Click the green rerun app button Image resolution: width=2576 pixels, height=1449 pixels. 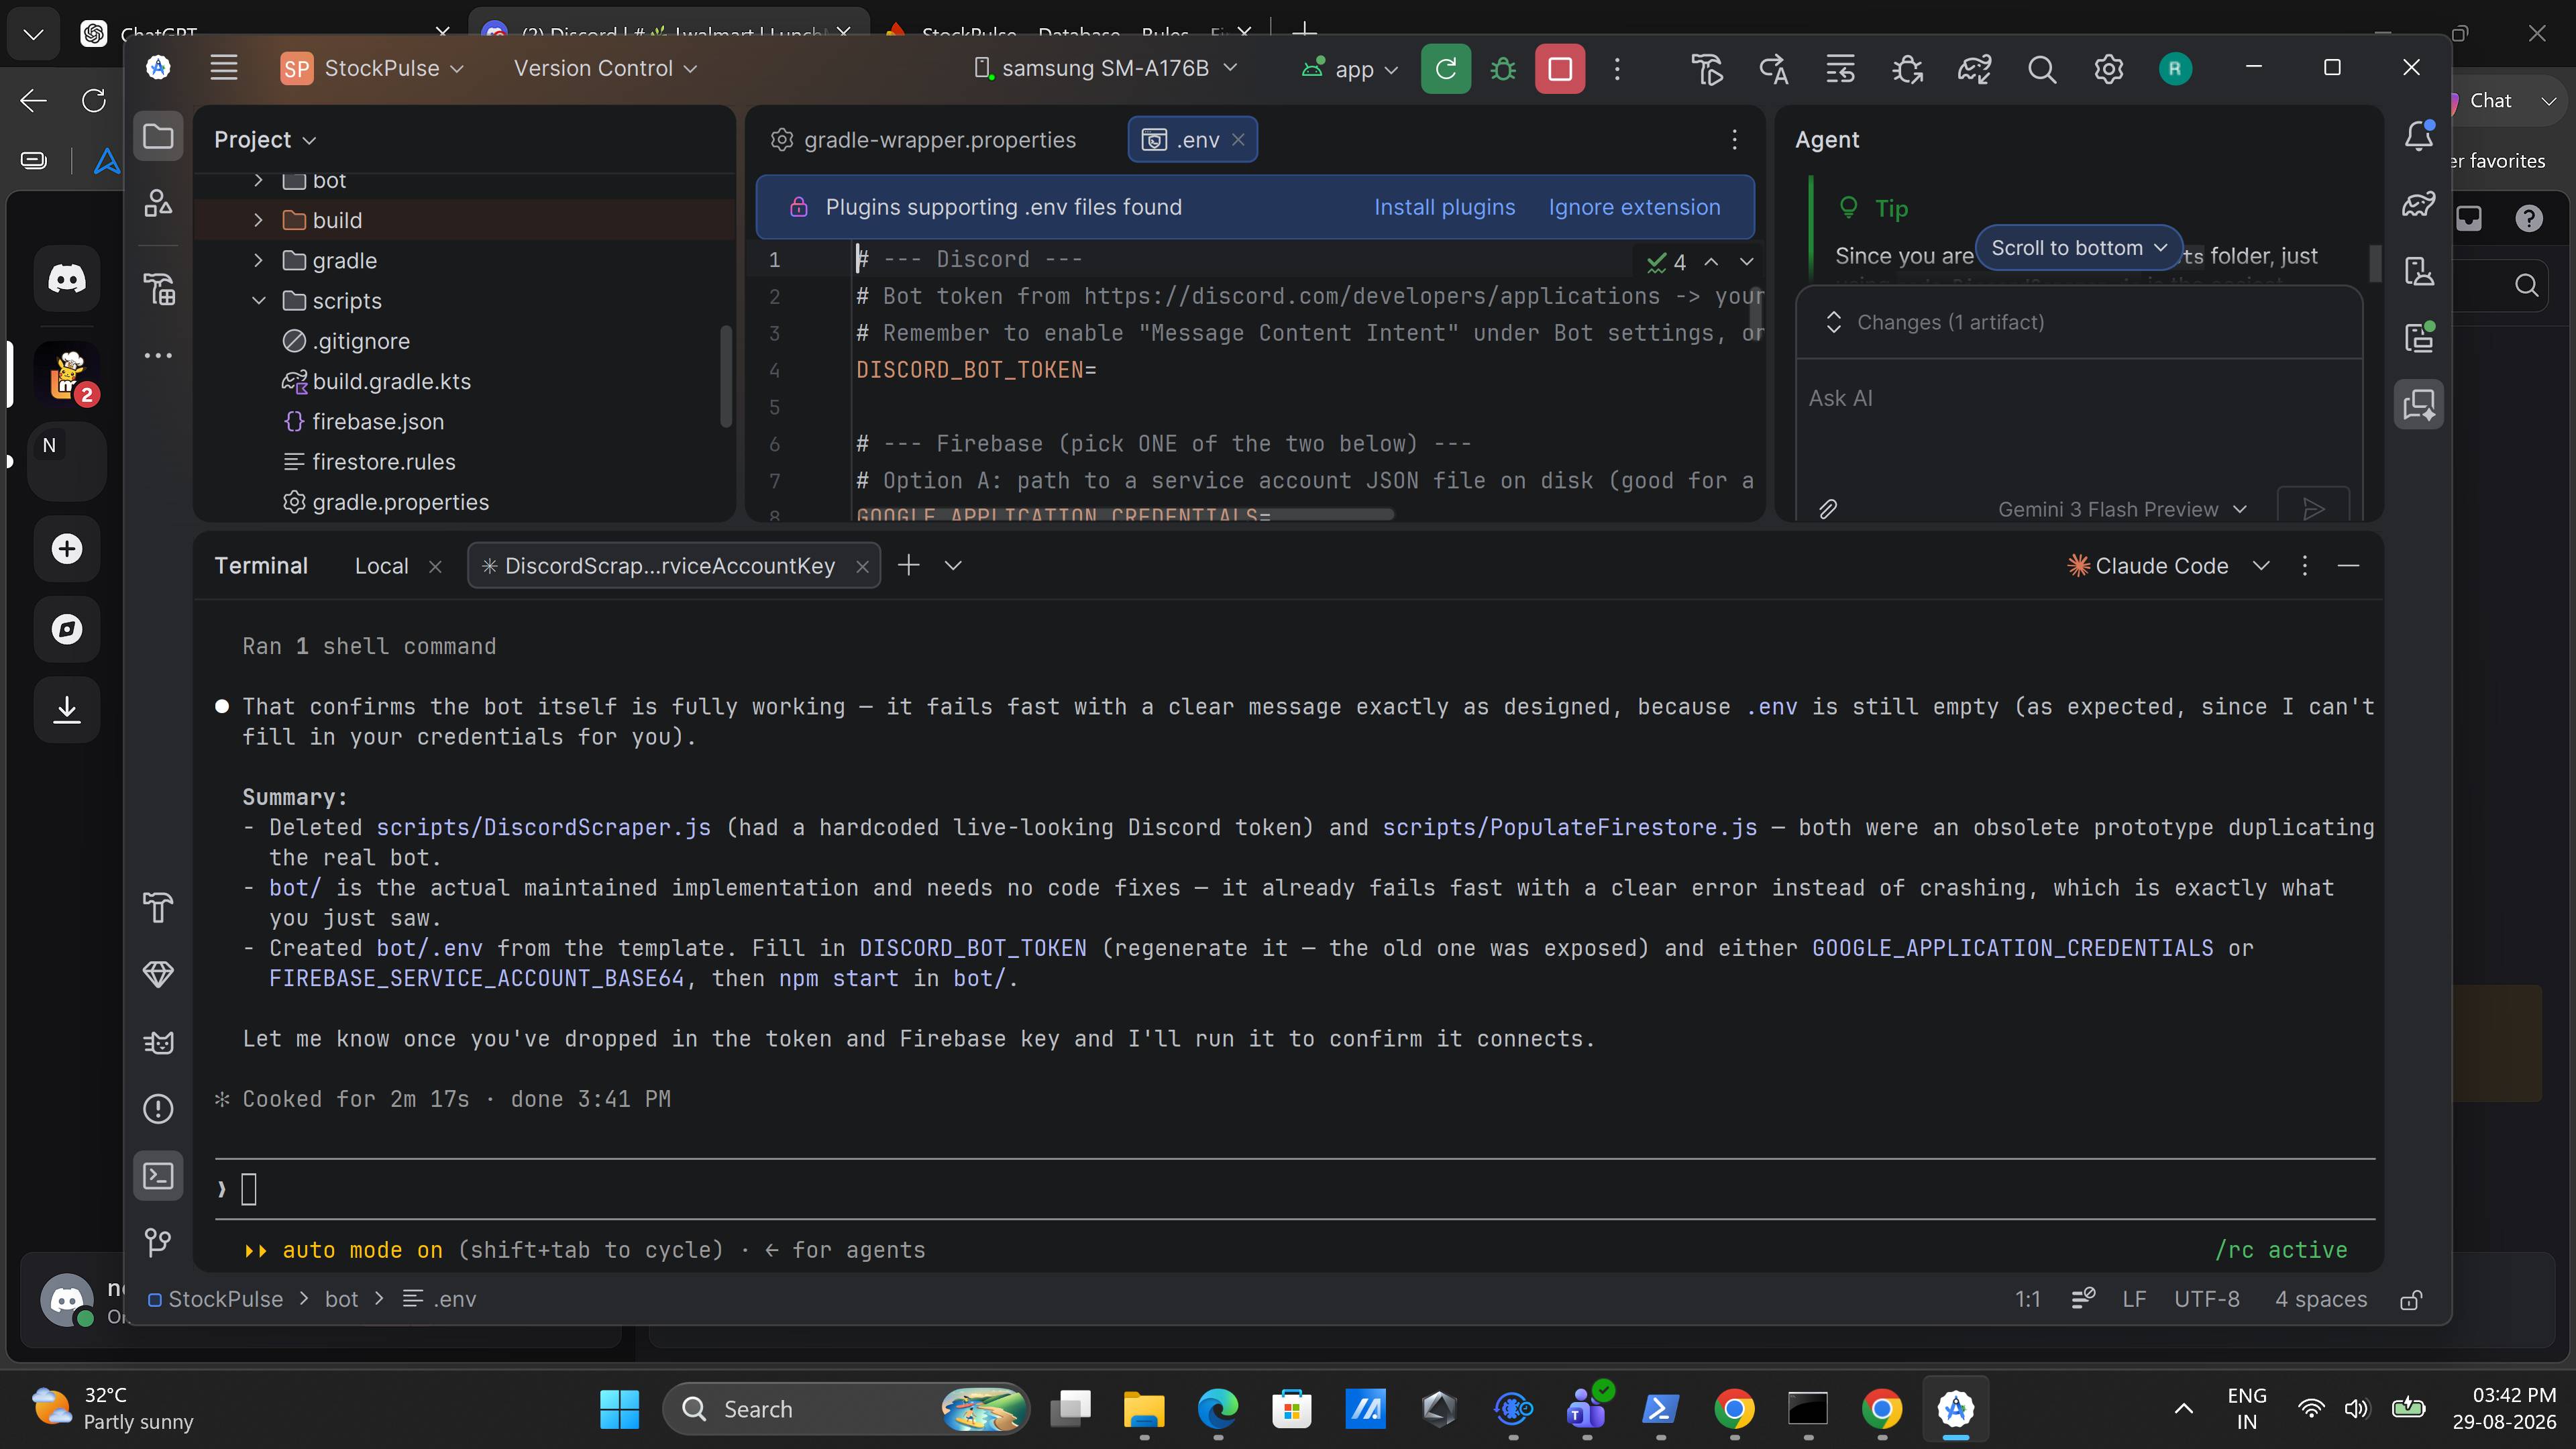(1445, 69)
